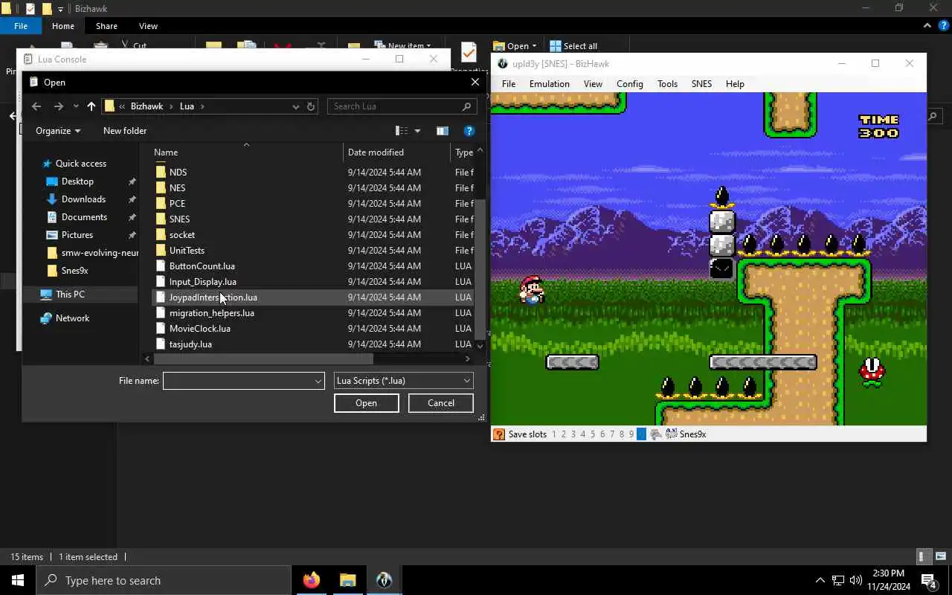
Task: Open BizHawk Help menu
Action: 735,84
